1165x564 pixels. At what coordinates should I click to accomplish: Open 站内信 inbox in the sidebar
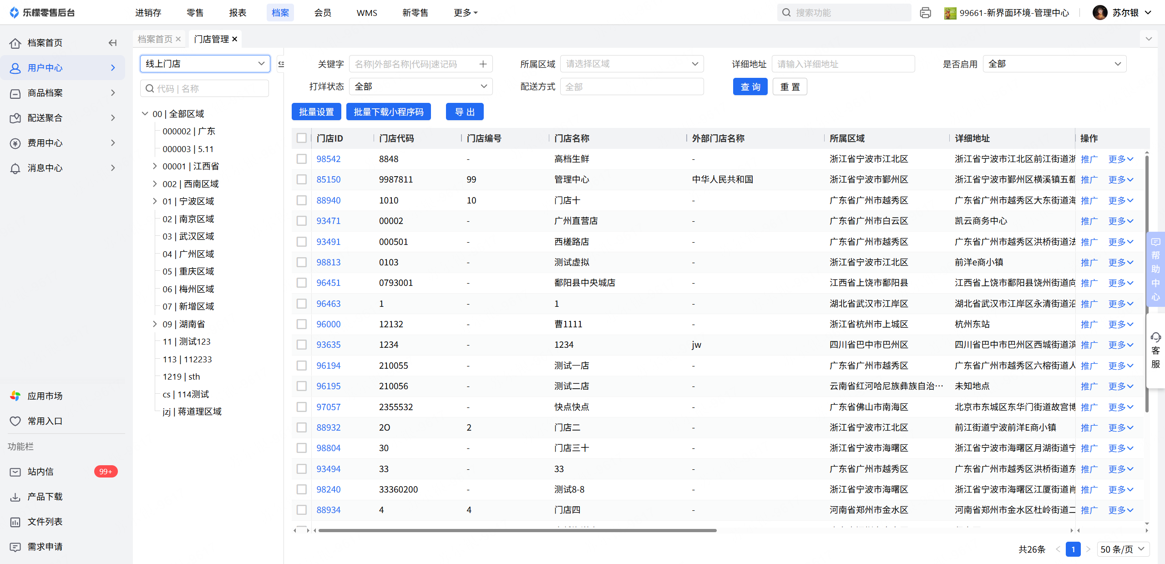tap(40, 472)
